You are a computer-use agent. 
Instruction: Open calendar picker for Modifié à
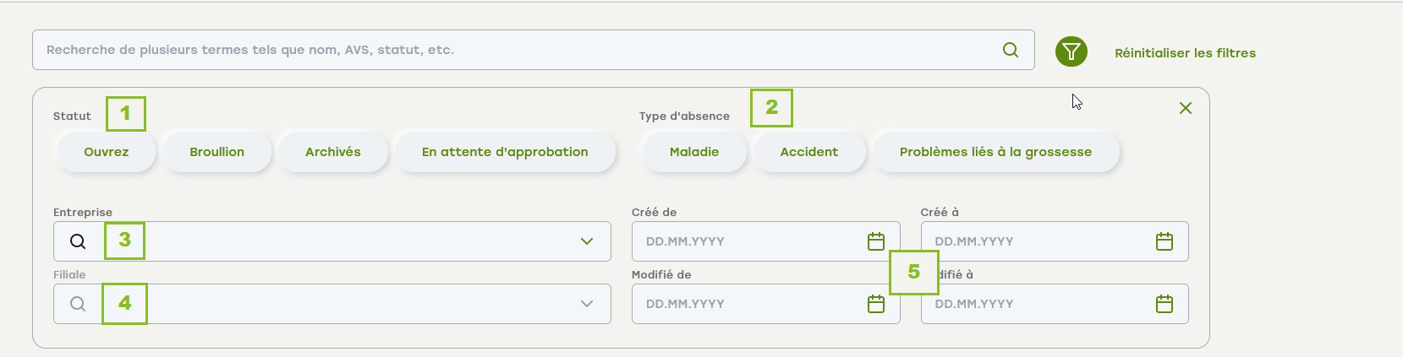click(x=1165, y=304)
